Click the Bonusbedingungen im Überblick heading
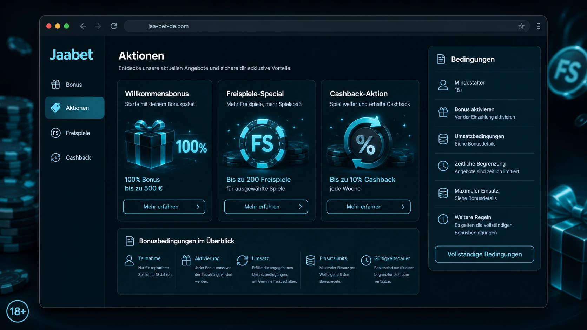 click(x=186, y=241)
